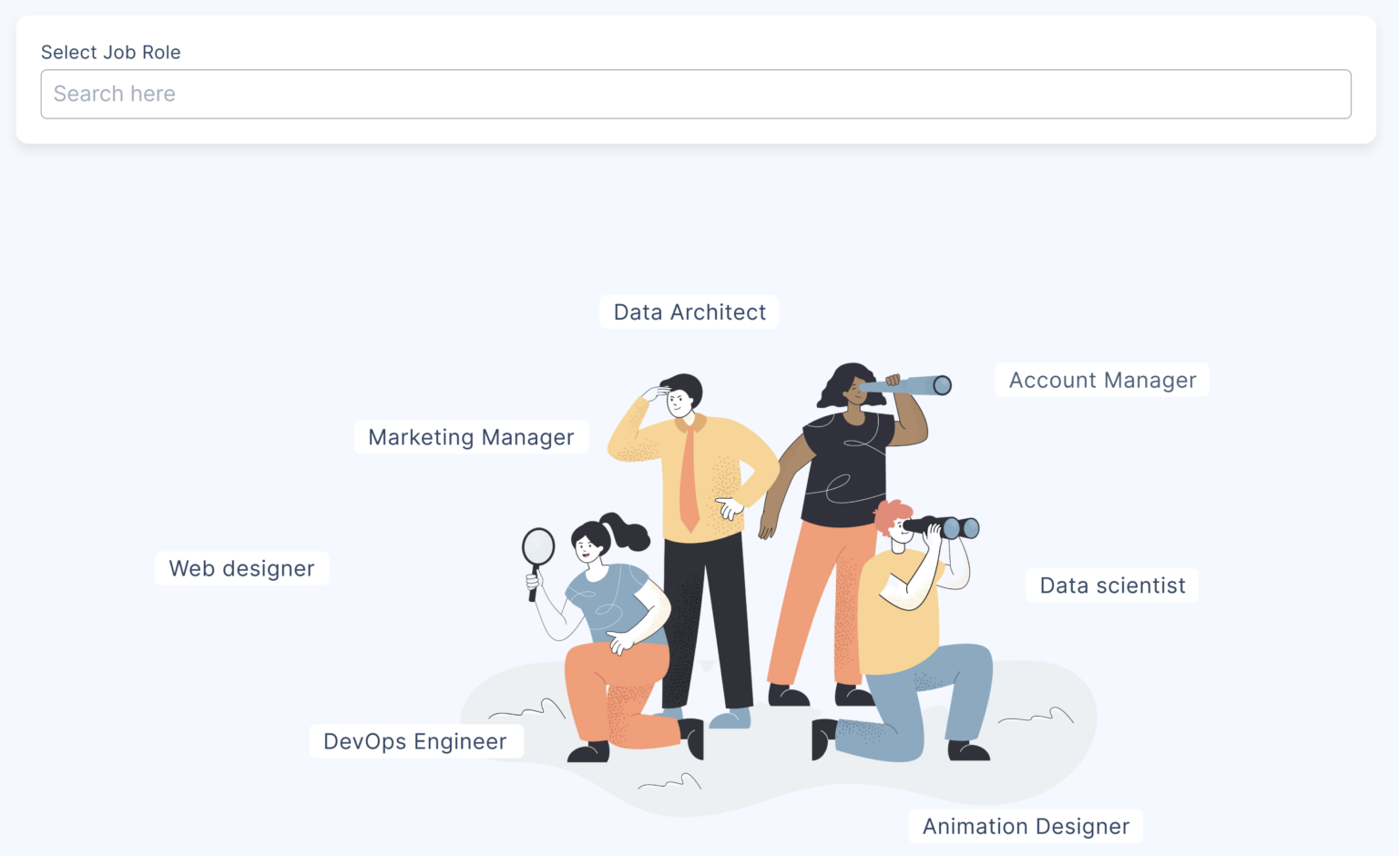The image size is (1399, 856).
Task: Choose the Data scientist role tag
Action: pyautogui.click(x=1112, y=586)
